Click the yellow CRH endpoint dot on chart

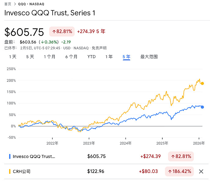tap(202, 84)
